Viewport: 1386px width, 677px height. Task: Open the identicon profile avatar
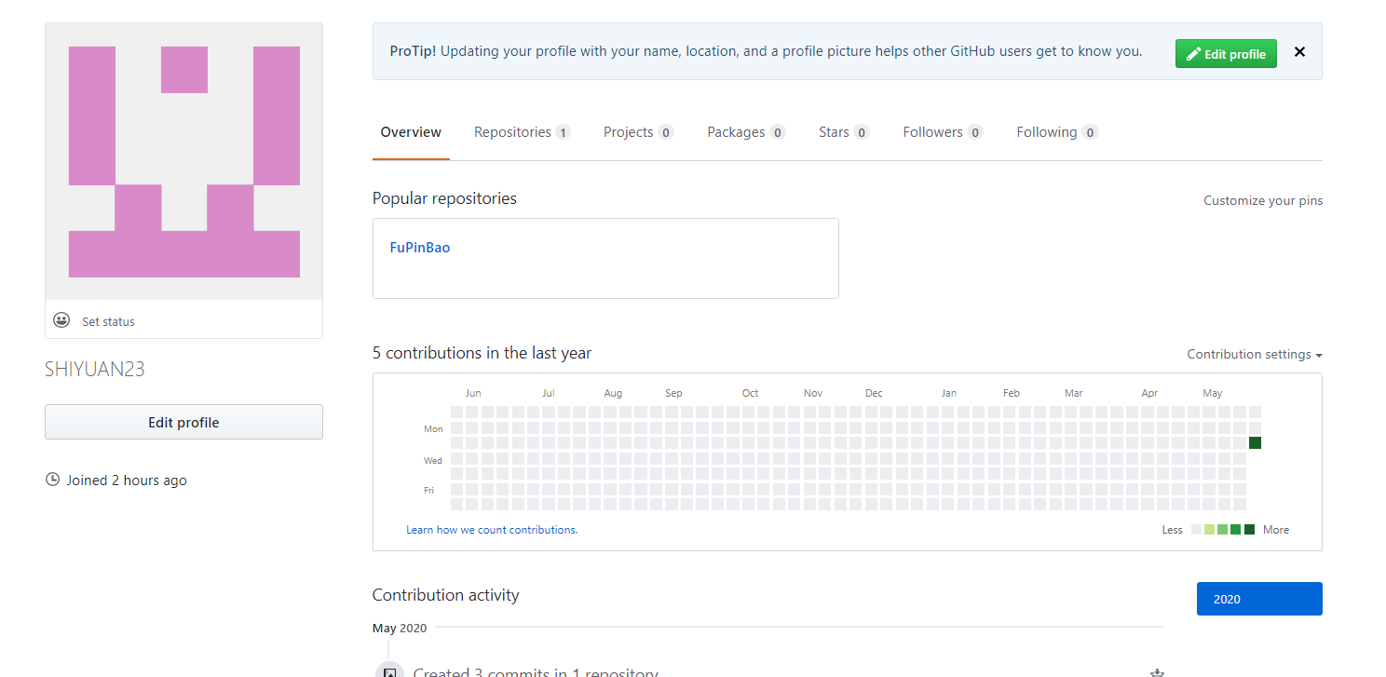click(x=183, y=161)
